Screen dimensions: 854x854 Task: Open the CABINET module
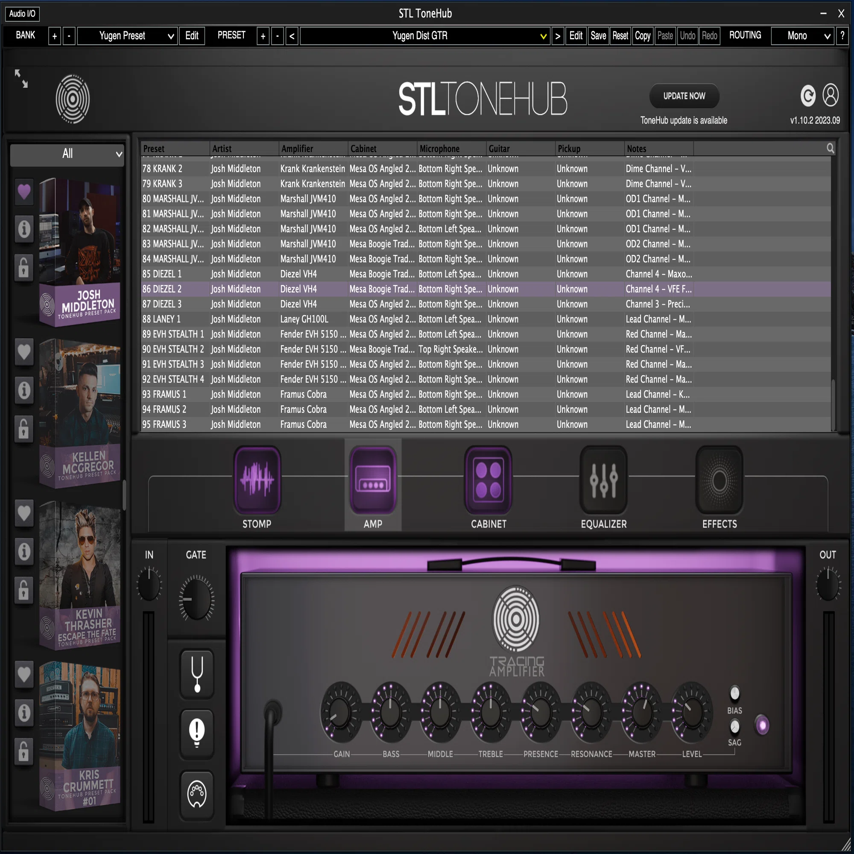[488, 480]
